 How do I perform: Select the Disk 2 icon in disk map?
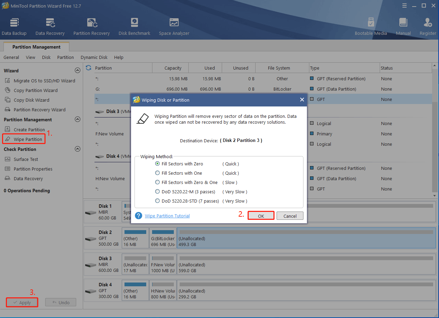(x=91, y=238)
